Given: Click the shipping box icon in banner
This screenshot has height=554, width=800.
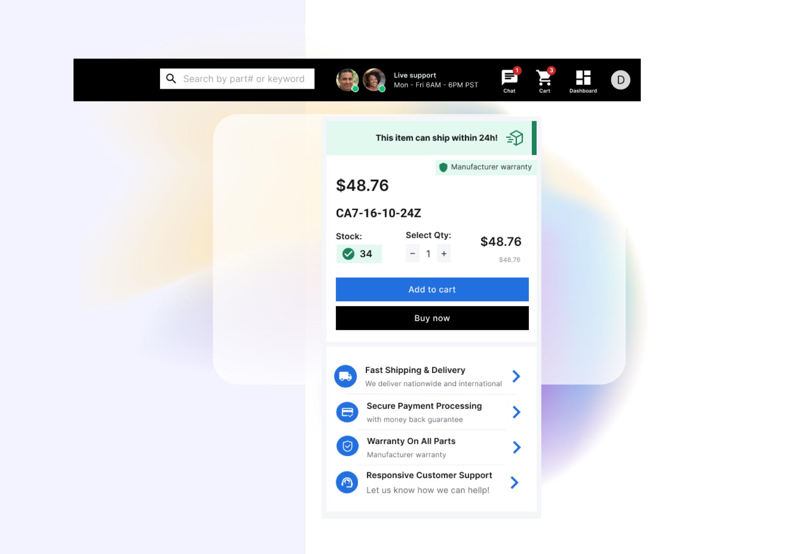Looking at the screenshot, I should tap(515, 138).
